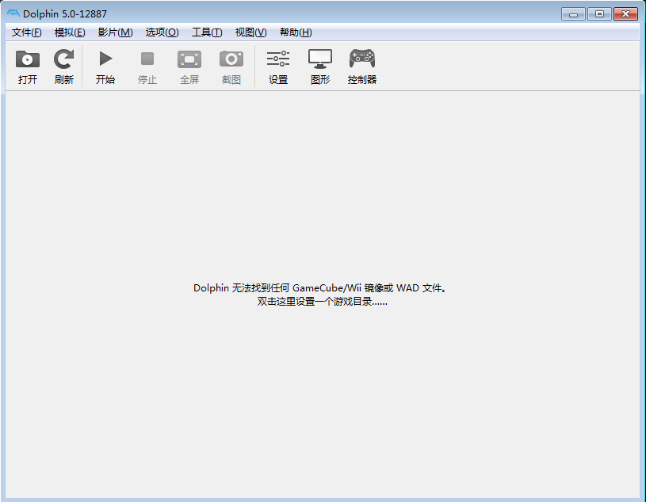Open Controllers (控制器) gamepad icon
The image size is (646, 502).
point(362,60)
